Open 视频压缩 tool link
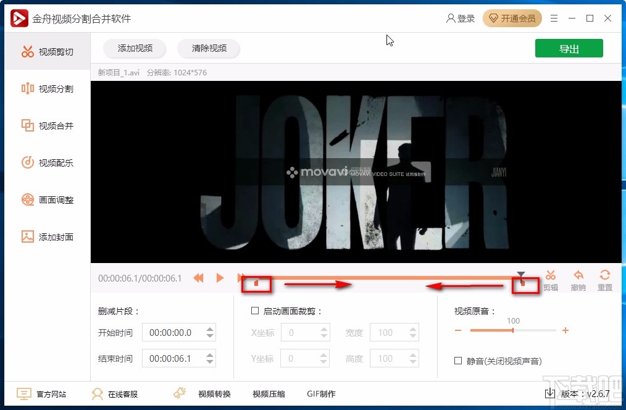 (269, 394)
